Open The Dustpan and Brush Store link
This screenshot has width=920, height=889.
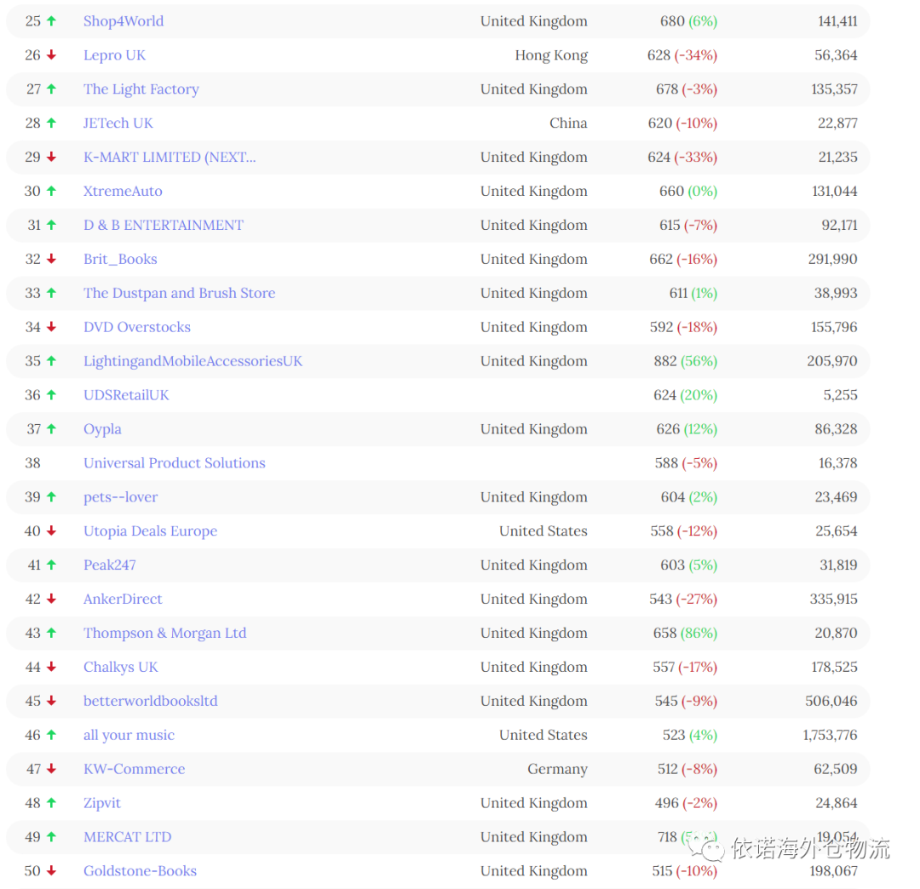[179, 293]
